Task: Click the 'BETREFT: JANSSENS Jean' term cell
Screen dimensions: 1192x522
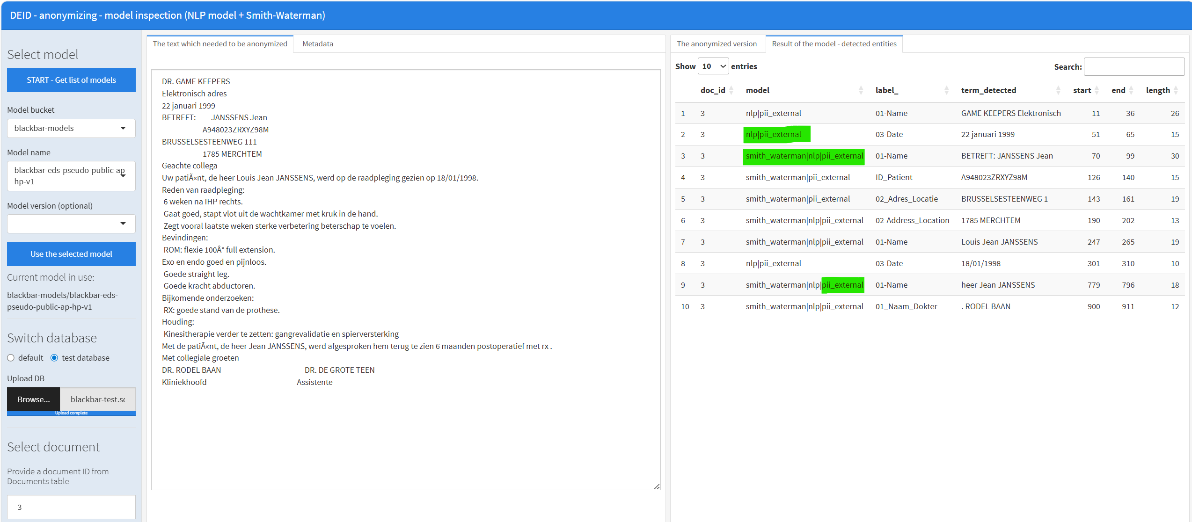Action: [1007, 156]
